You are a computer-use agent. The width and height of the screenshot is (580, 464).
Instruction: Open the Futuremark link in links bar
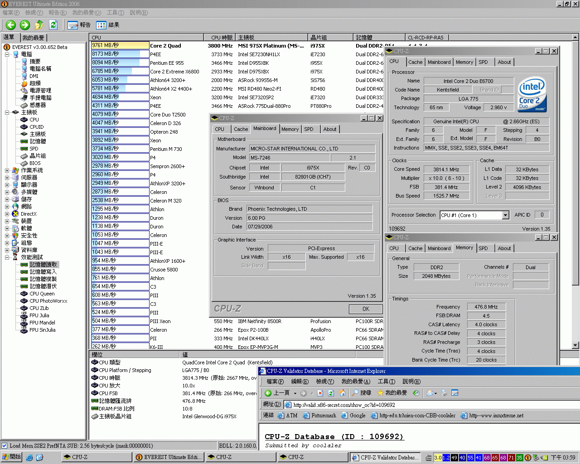(x=319, y=416)
